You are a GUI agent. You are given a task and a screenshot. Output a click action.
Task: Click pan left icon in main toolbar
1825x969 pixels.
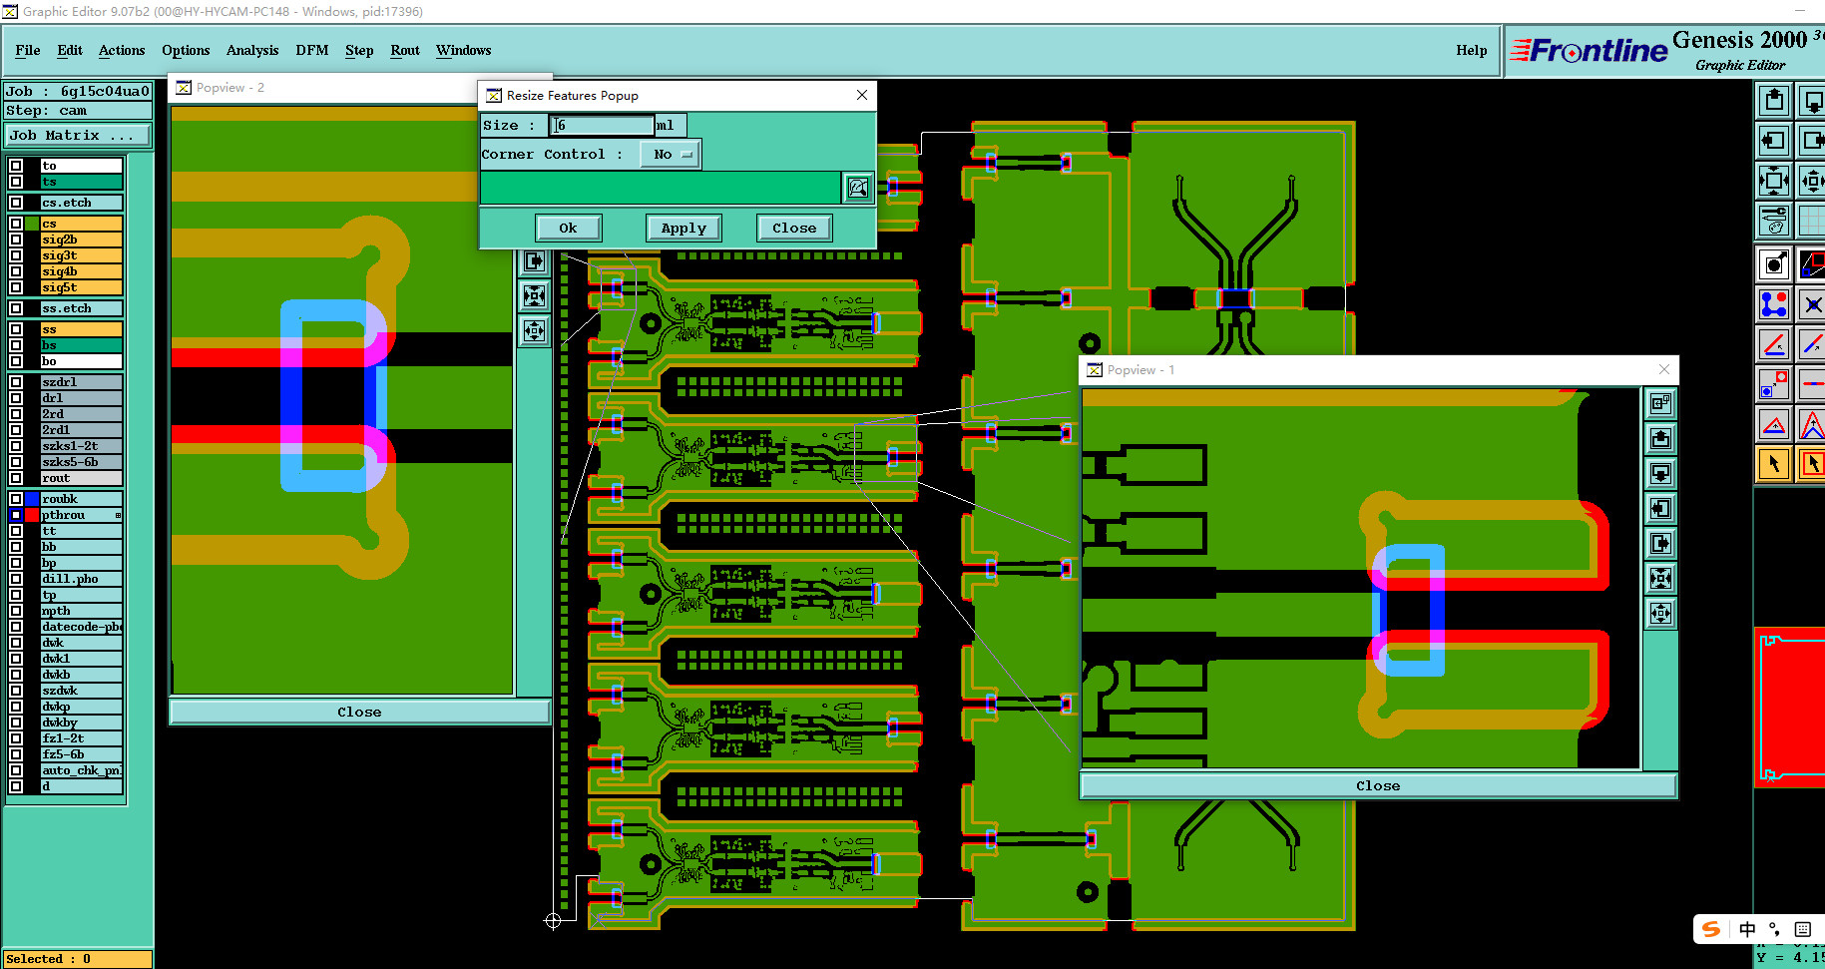1774,141
